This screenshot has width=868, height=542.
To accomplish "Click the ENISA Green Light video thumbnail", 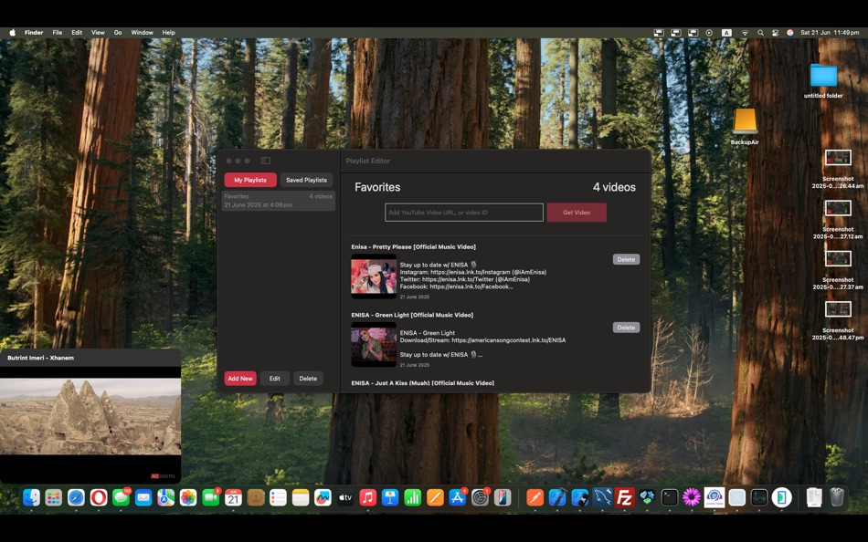I will (x=373, y=344).
